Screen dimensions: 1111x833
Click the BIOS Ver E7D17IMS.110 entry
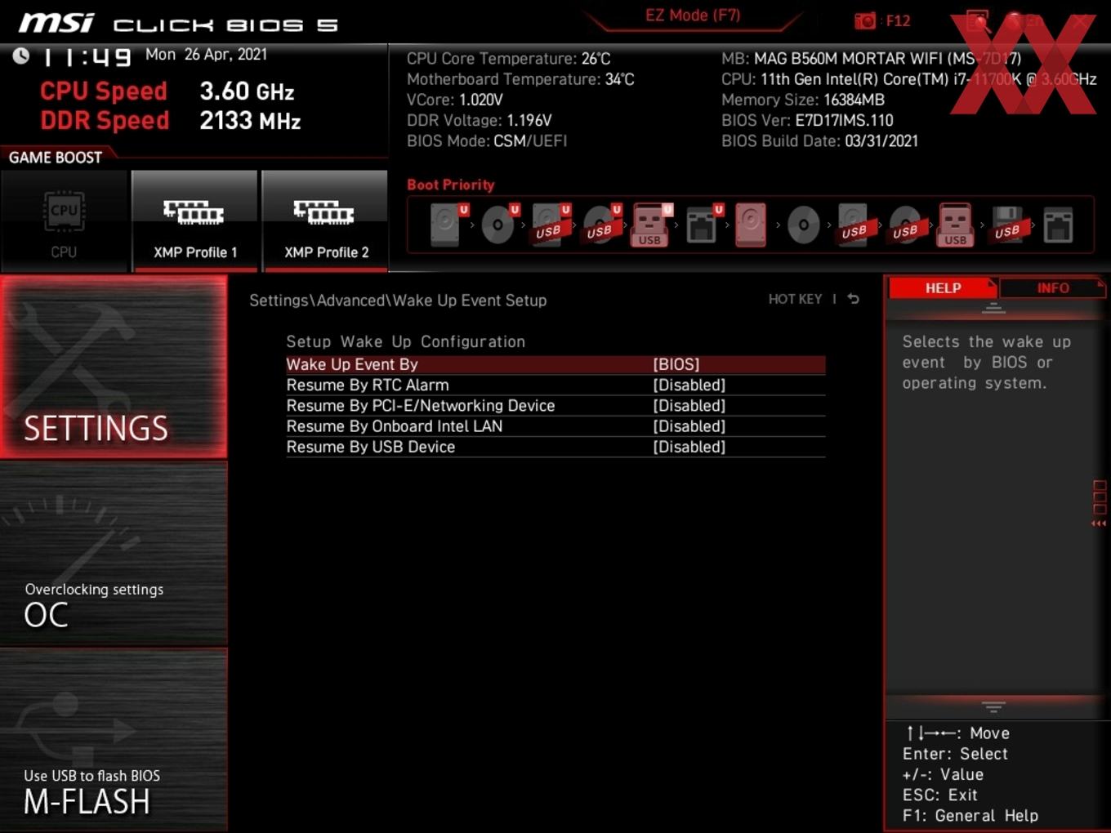pyautogui.click(x=807, y=120)
